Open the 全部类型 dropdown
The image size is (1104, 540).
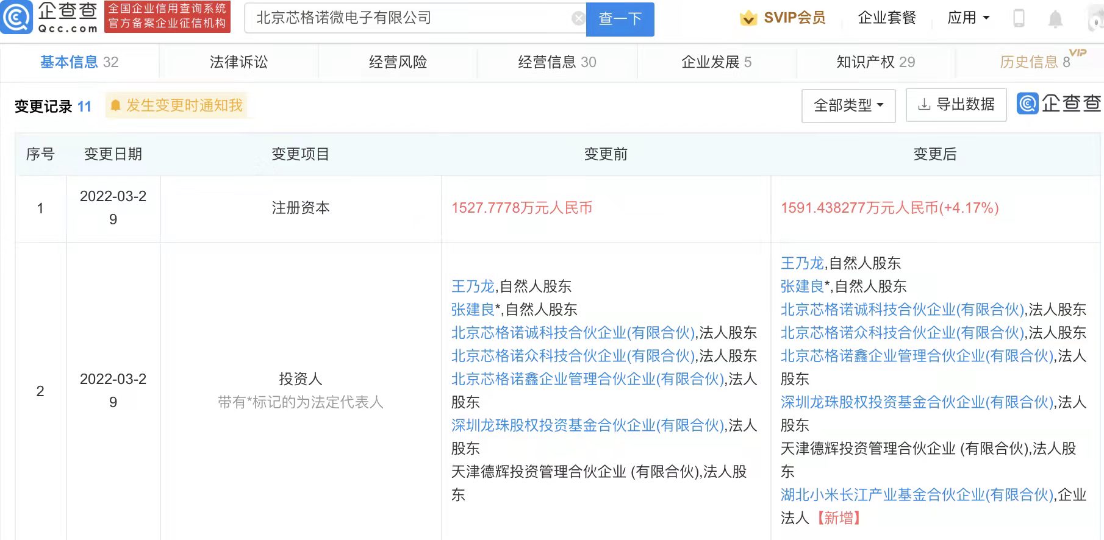(x=848, y=105)
